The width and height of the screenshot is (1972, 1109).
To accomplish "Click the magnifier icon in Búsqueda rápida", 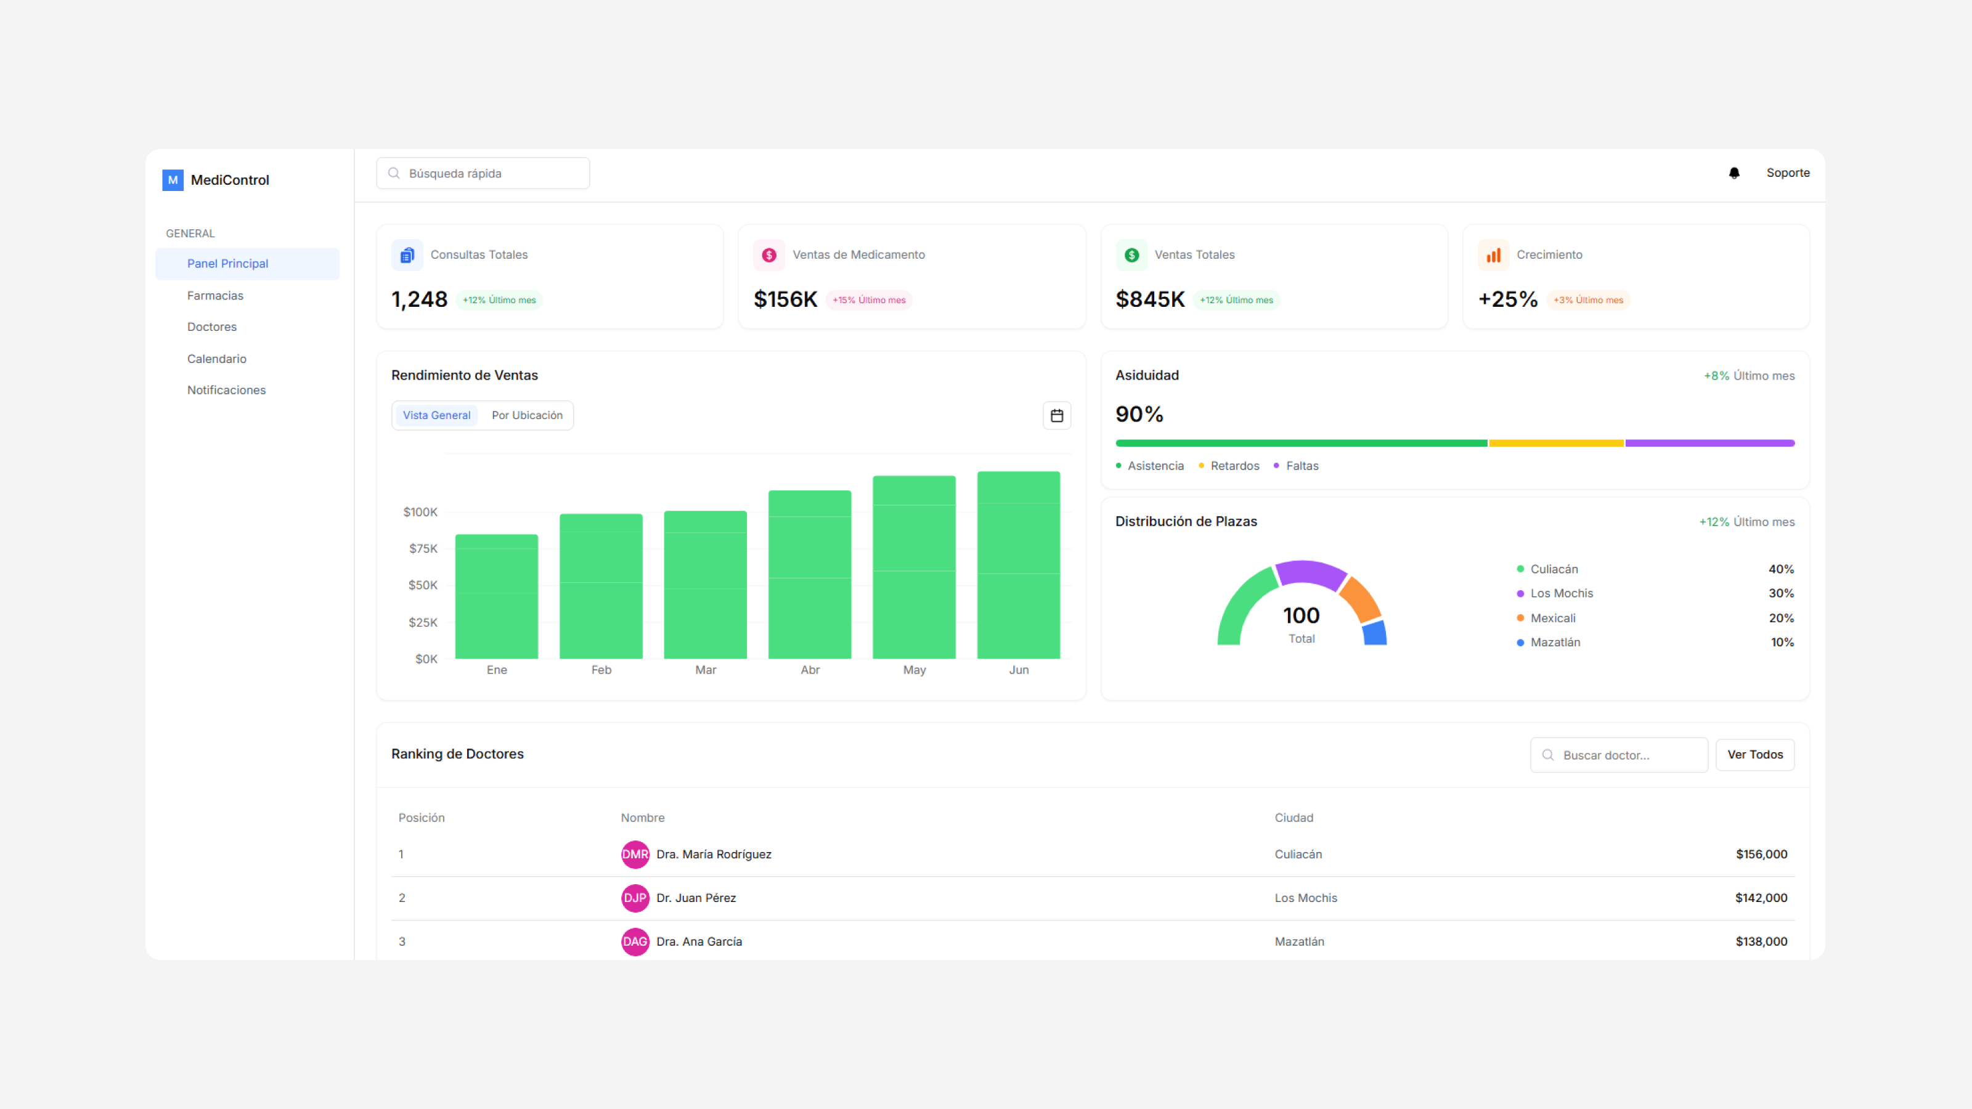I will coord(394,174).
